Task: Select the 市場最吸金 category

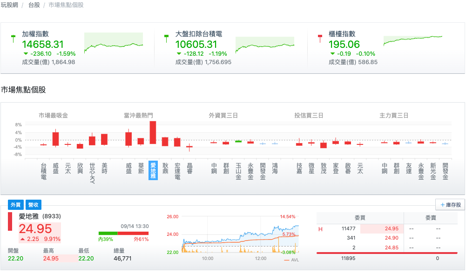Action: pos(53,115)
